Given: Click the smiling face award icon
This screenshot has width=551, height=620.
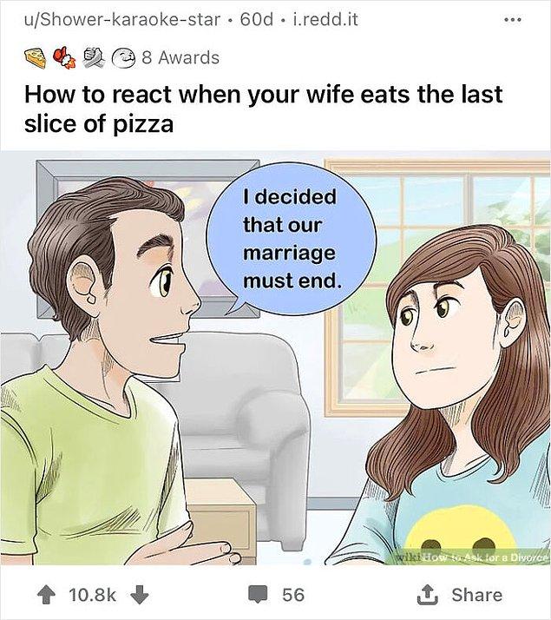Looking at the screenshot, I should (x=124, y=57).
